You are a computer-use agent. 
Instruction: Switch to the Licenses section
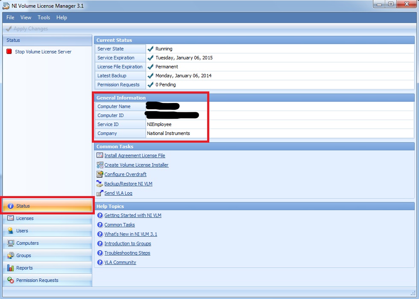[47, 218]
